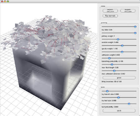This screenshot has width=140, height=116.
Task: Click the random weight value label
Action: click(x=110, y=42)
